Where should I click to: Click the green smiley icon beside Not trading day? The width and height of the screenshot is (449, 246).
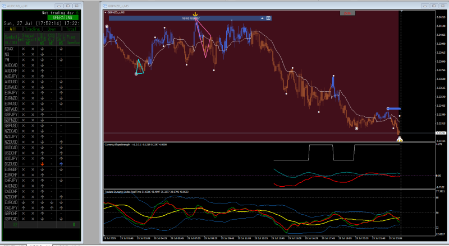pos(77,13)
